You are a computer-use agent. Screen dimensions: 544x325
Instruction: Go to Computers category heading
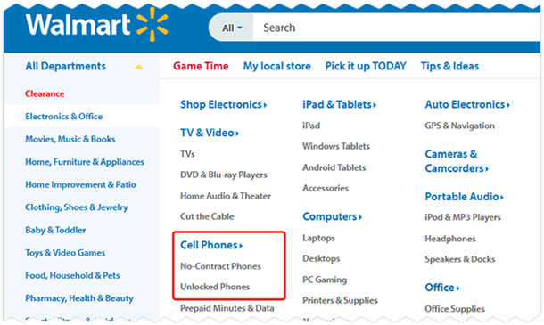coord(332,216)
